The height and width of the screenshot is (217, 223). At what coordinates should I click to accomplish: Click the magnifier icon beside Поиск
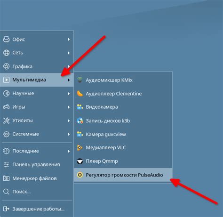point(6,192)
